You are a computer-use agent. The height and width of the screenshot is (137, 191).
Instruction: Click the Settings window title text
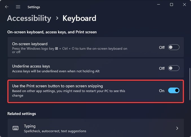[34, 7]
